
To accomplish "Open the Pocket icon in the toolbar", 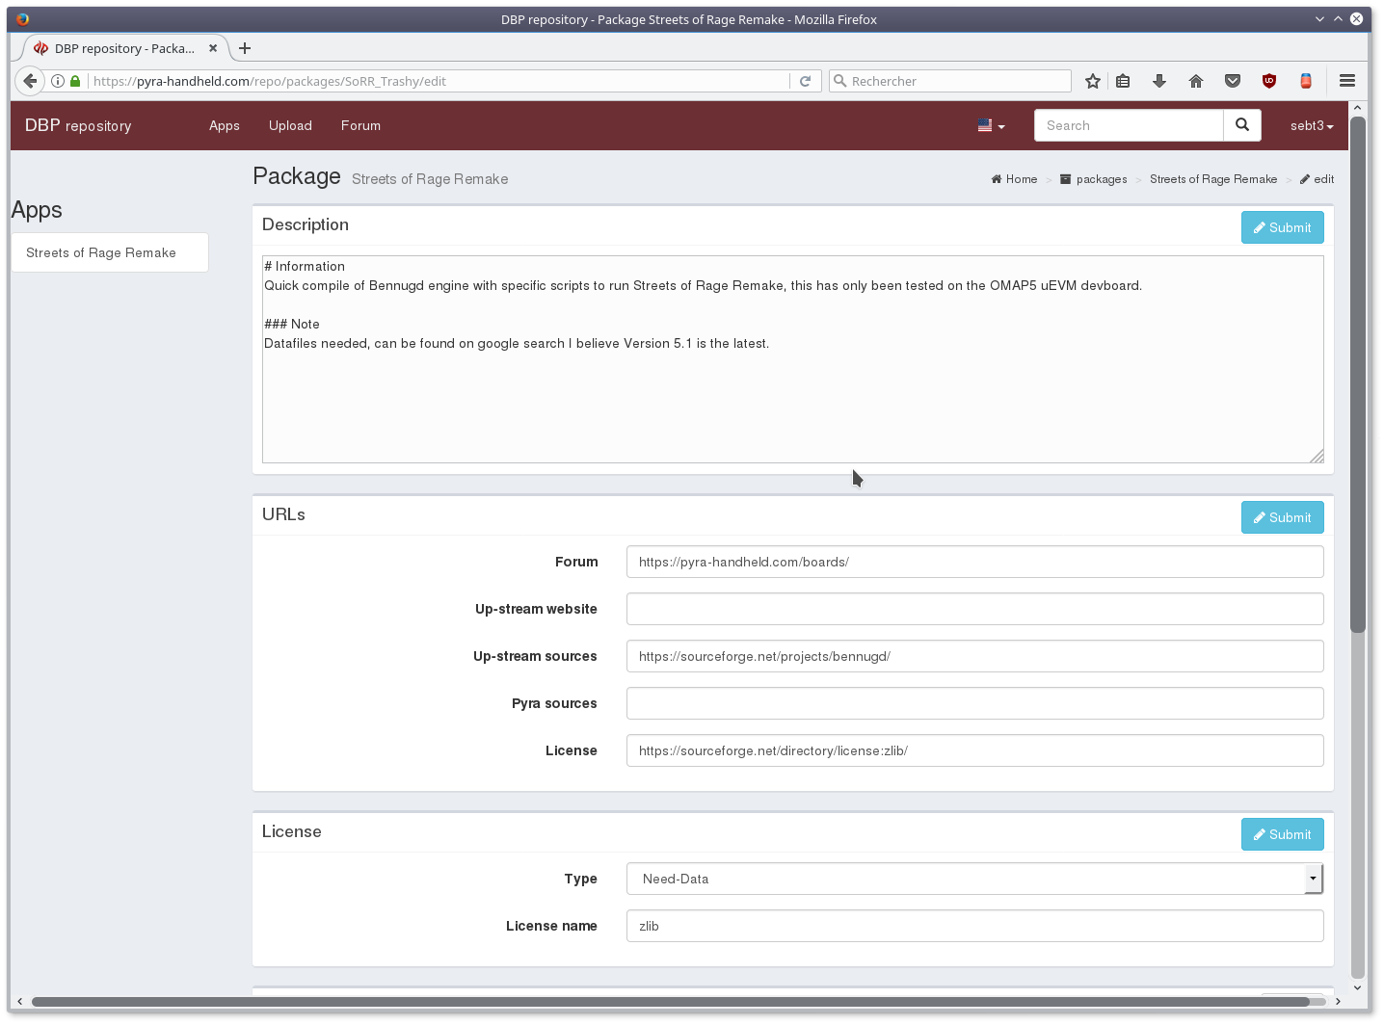I will pyautogui.click(x=1232, y=81).
